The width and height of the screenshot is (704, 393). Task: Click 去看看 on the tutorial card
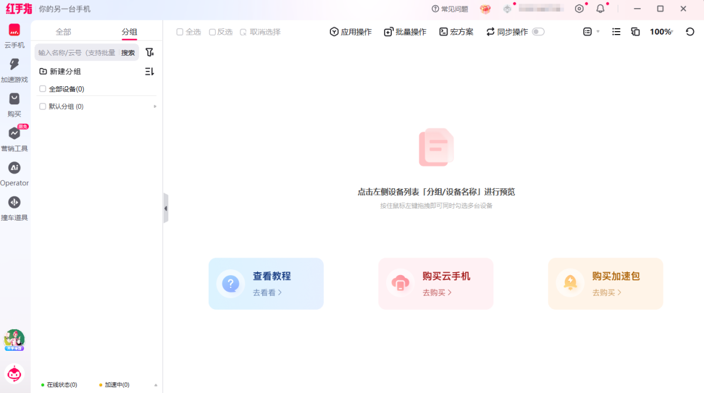(268, 292)
